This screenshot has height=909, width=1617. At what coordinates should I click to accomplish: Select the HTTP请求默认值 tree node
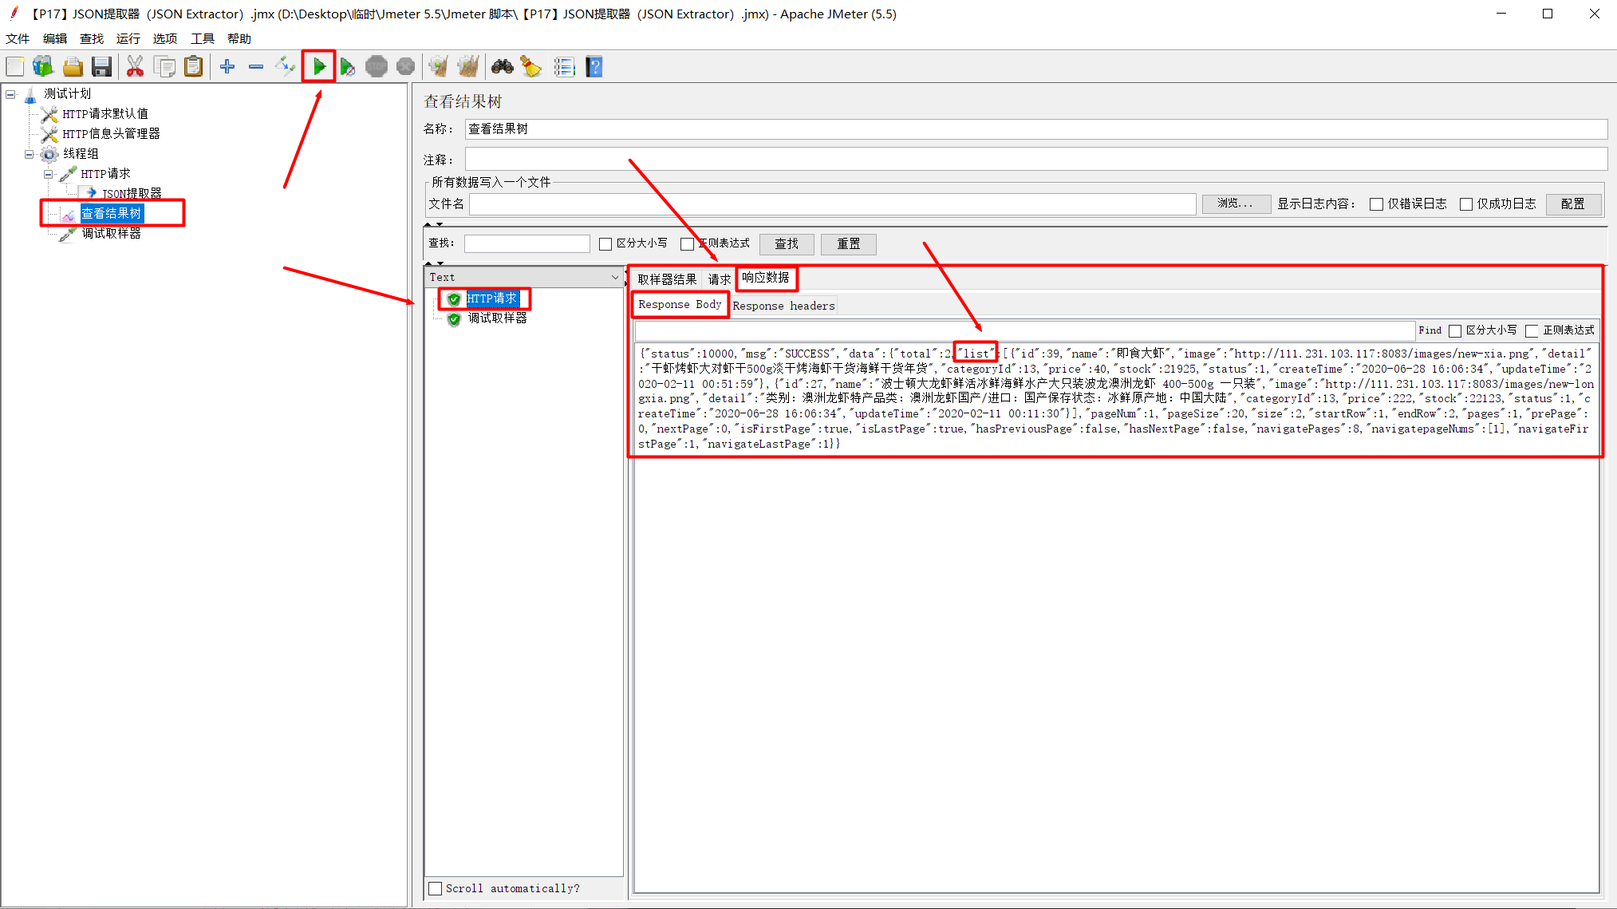tap(105, 114)
